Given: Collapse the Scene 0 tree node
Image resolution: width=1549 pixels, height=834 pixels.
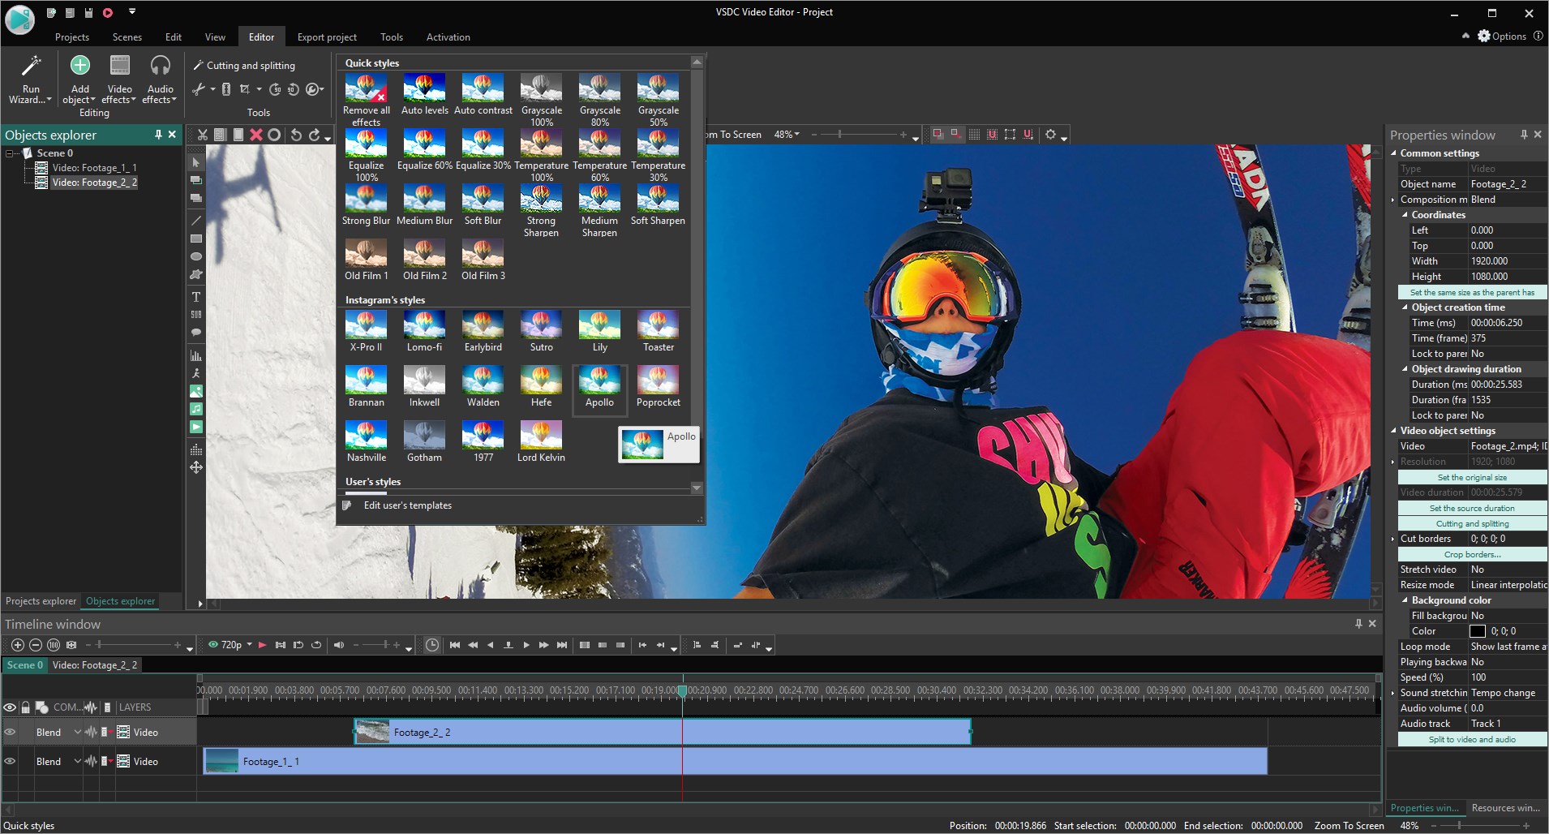Looking at the screenshot, I should point(10,153).
